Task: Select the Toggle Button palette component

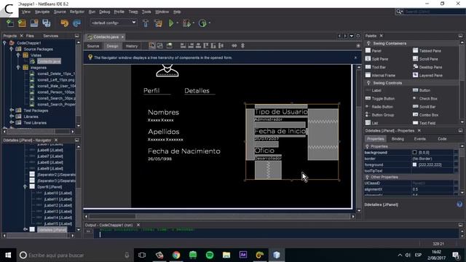Action: pyautogui.click(x=380, y=98)
